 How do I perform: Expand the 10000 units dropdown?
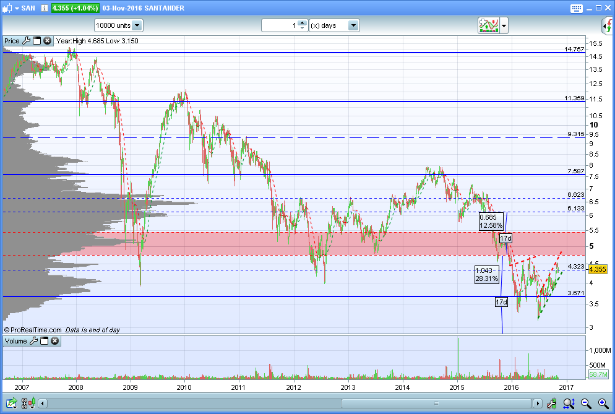pyautogui.click(x=137, y=25)
